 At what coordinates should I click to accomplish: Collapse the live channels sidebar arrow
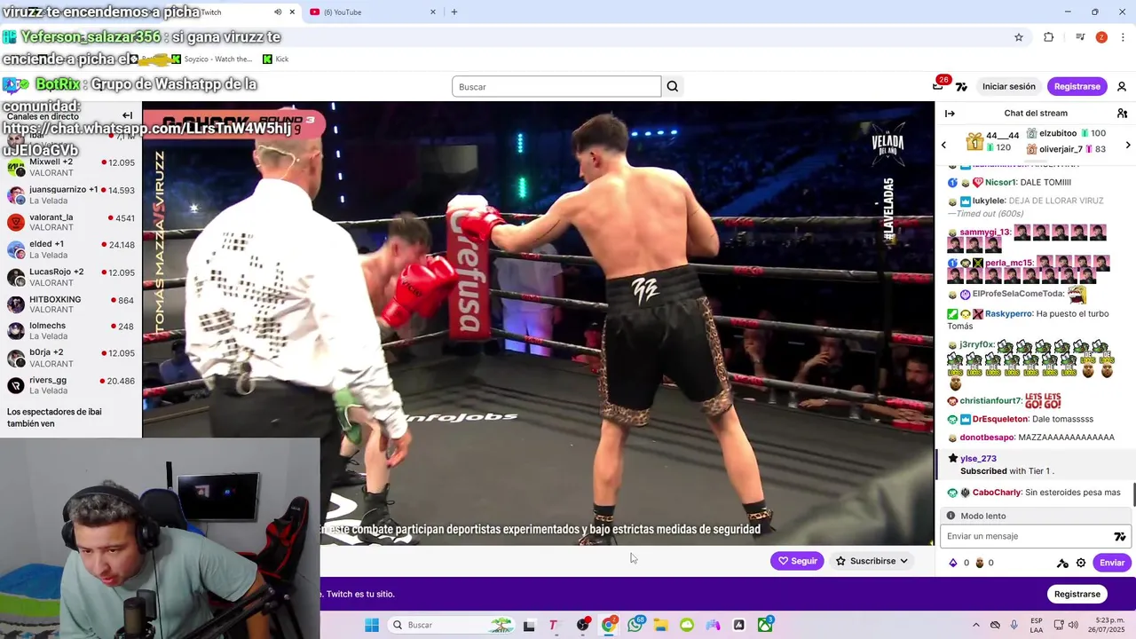coord(127,115)
